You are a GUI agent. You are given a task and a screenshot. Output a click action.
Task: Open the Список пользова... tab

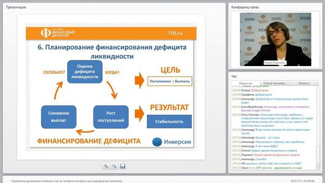275,83
